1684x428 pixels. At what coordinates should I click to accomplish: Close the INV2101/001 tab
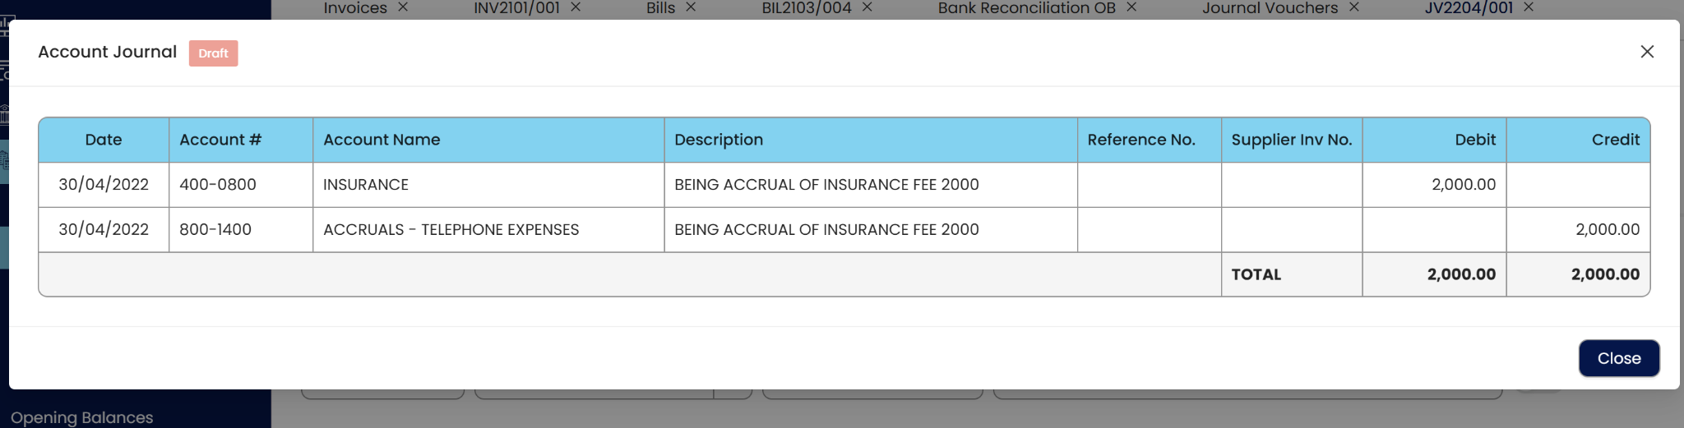click(576, 7)
